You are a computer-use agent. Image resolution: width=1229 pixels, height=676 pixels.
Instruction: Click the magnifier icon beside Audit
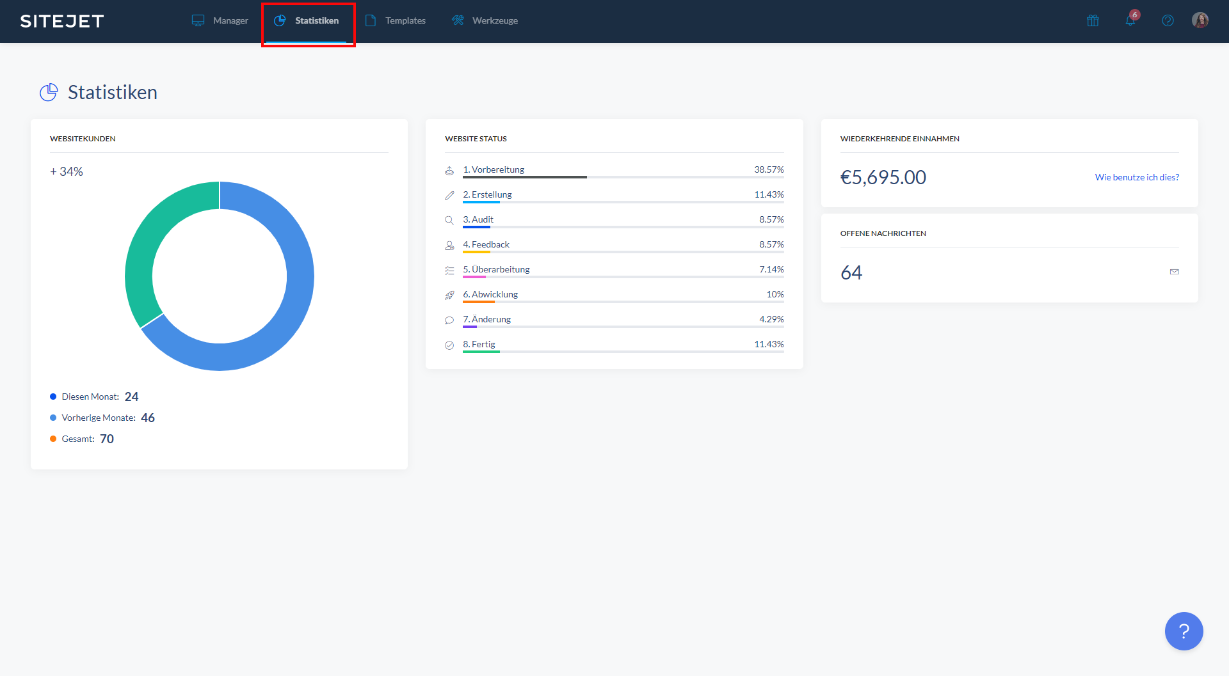point(449,220)
